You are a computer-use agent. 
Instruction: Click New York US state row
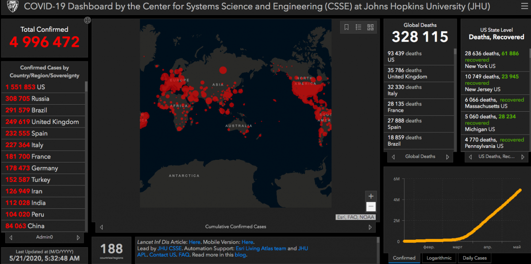(x=494, y=60)
